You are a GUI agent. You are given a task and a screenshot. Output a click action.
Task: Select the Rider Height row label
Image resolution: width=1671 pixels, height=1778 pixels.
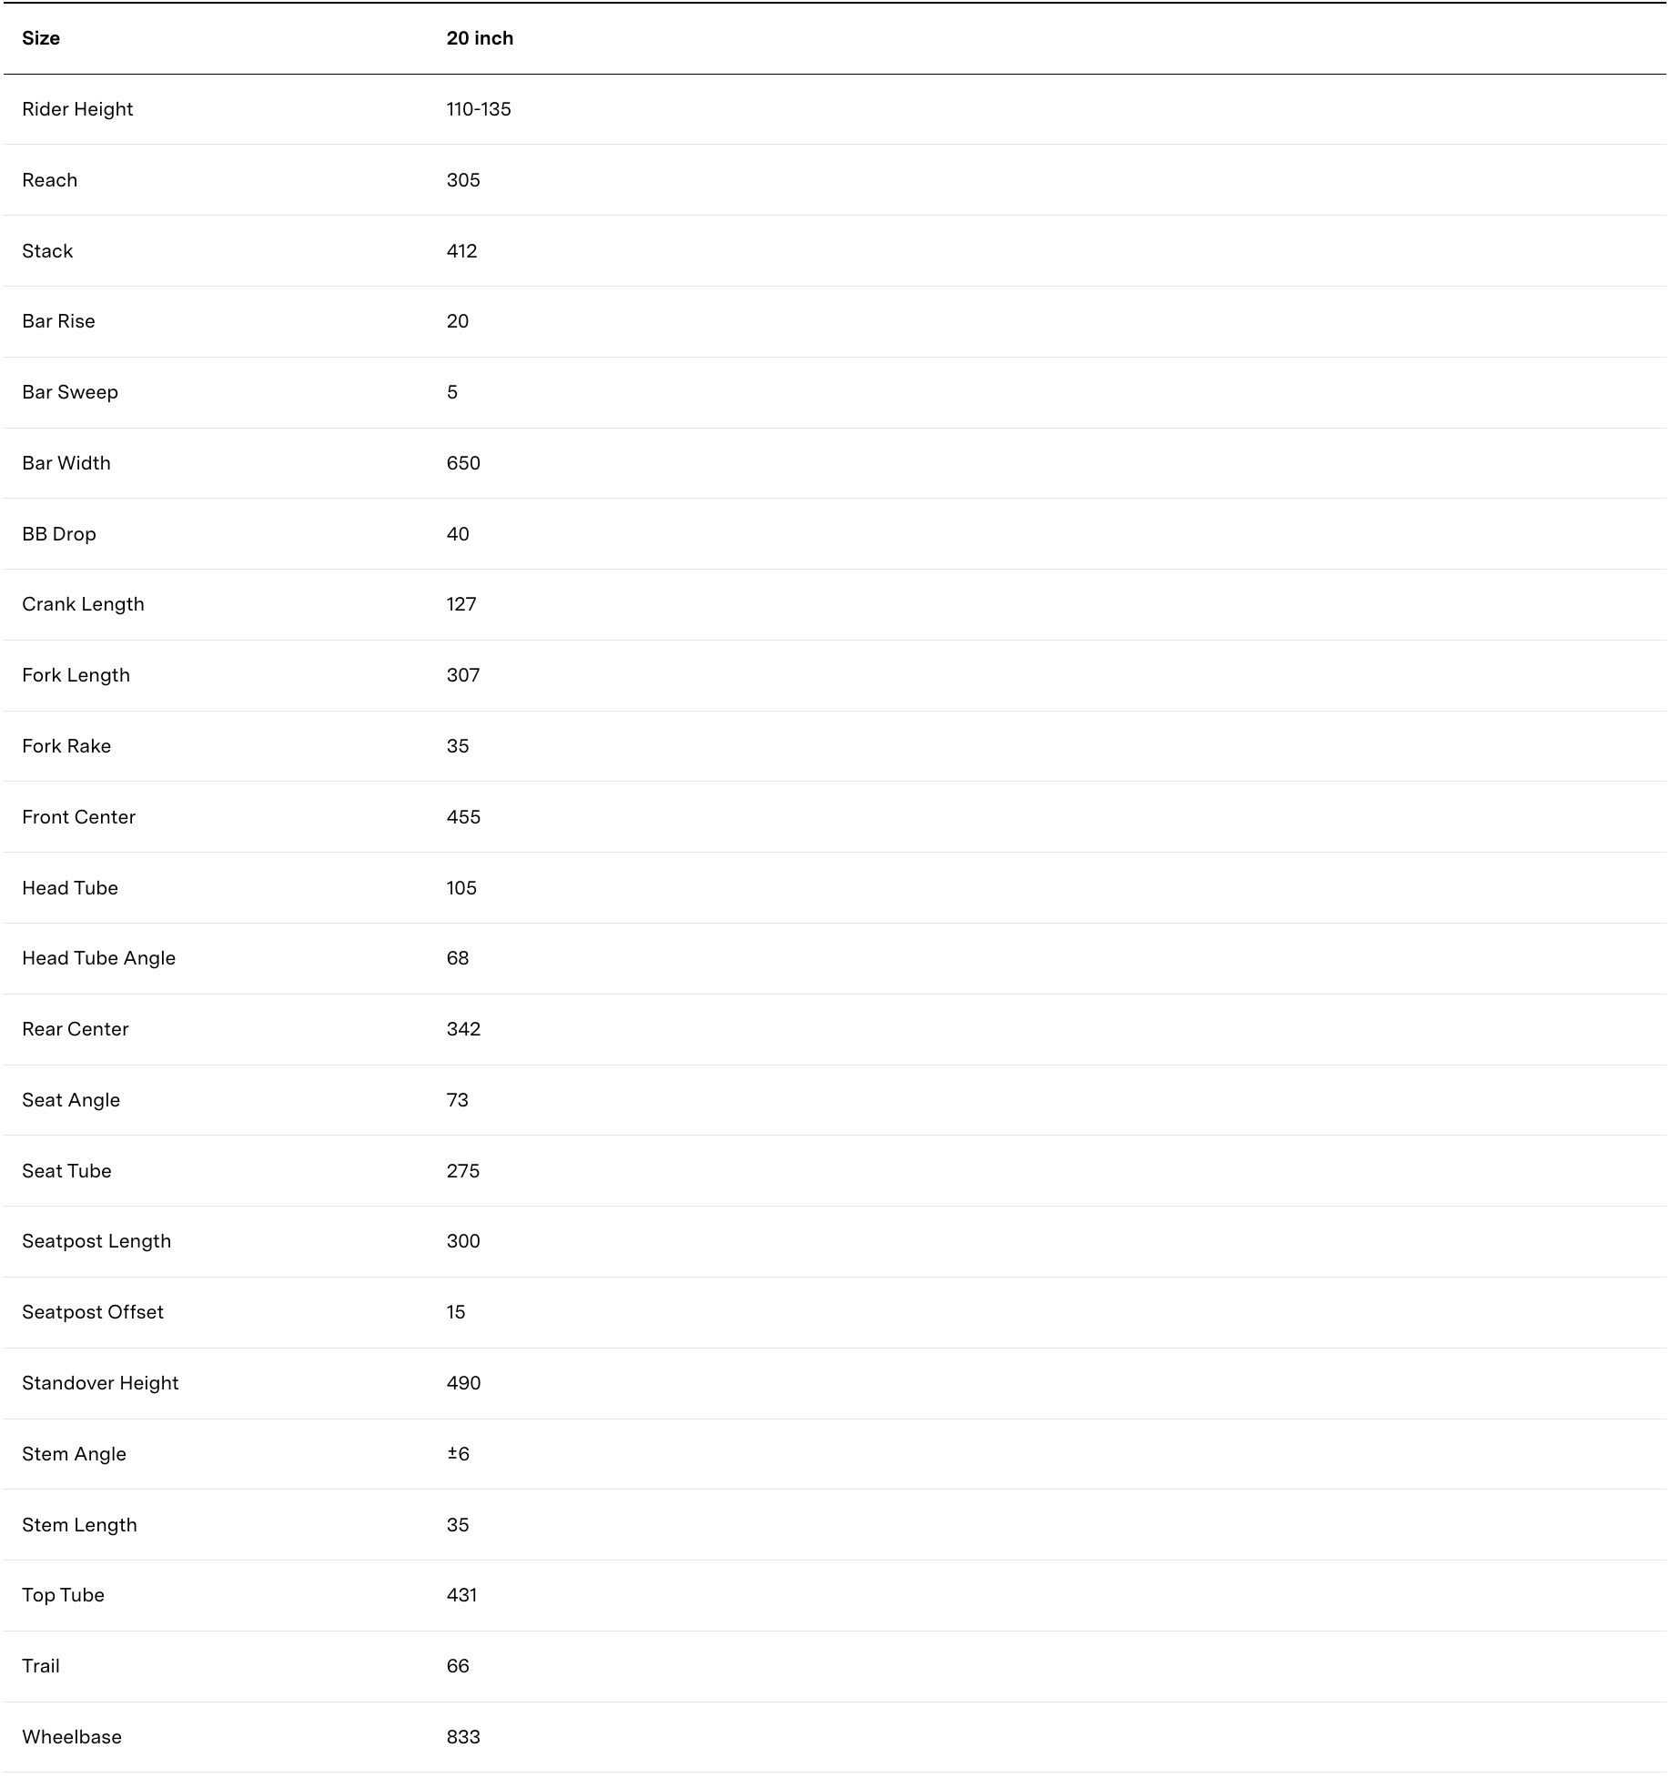click(77, 109)
